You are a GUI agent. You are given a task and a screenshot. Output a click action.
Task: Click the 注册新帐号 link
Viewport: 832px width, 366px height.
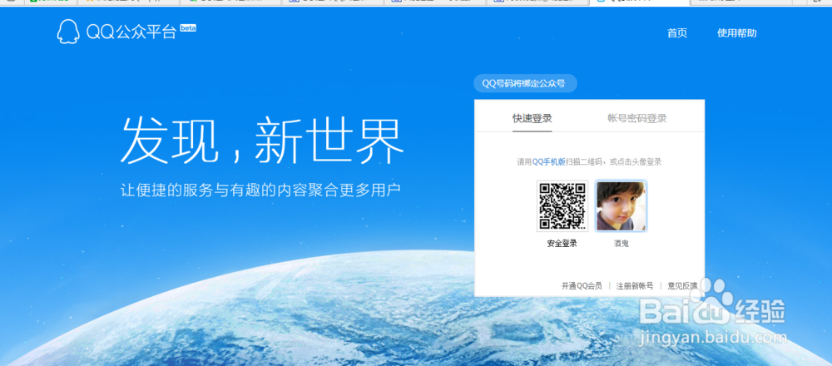point(635,286)
